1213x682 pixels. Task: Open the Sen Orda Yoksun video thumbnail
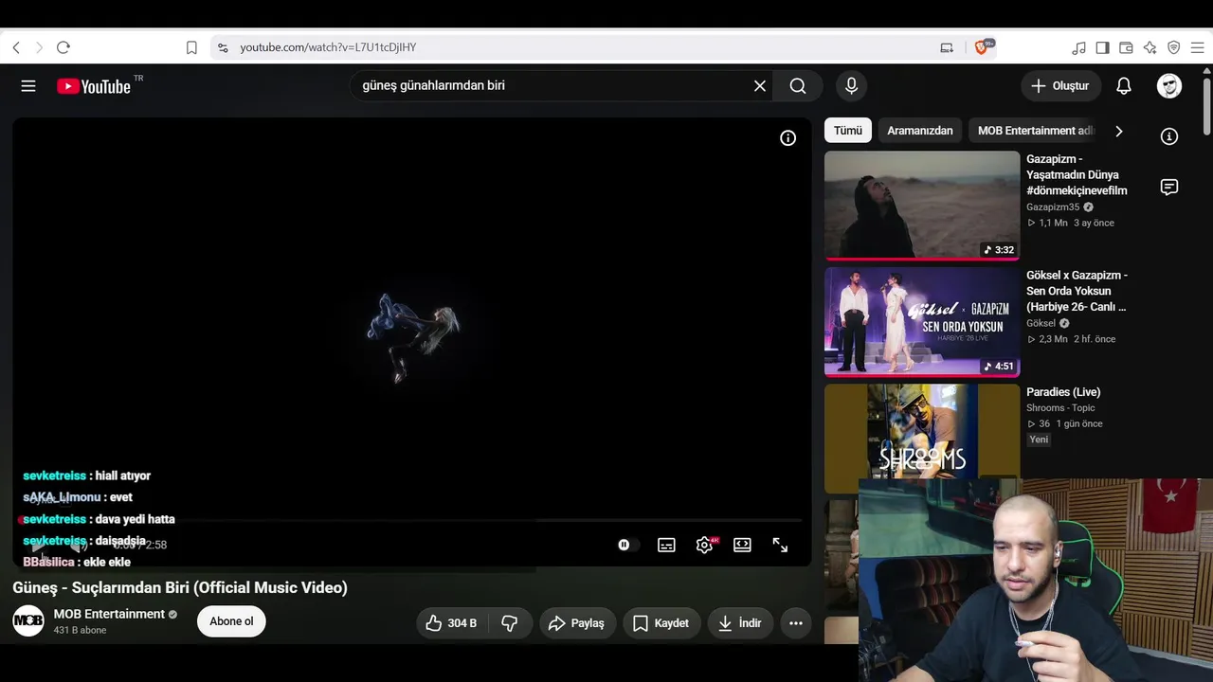tap(922, 322)
